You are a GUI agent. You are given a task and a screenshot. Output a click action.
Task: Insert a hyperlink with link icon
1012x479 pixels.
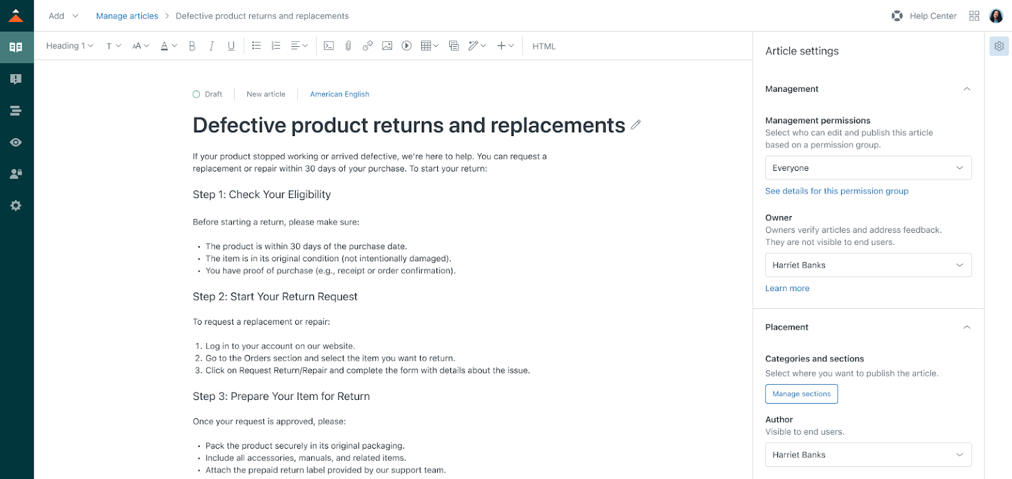coord(367,46)
